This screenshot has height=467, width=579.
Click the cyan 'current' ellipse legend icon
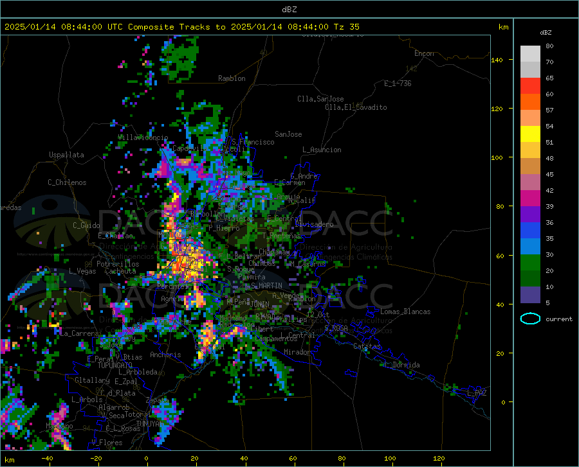click(530, 319)
